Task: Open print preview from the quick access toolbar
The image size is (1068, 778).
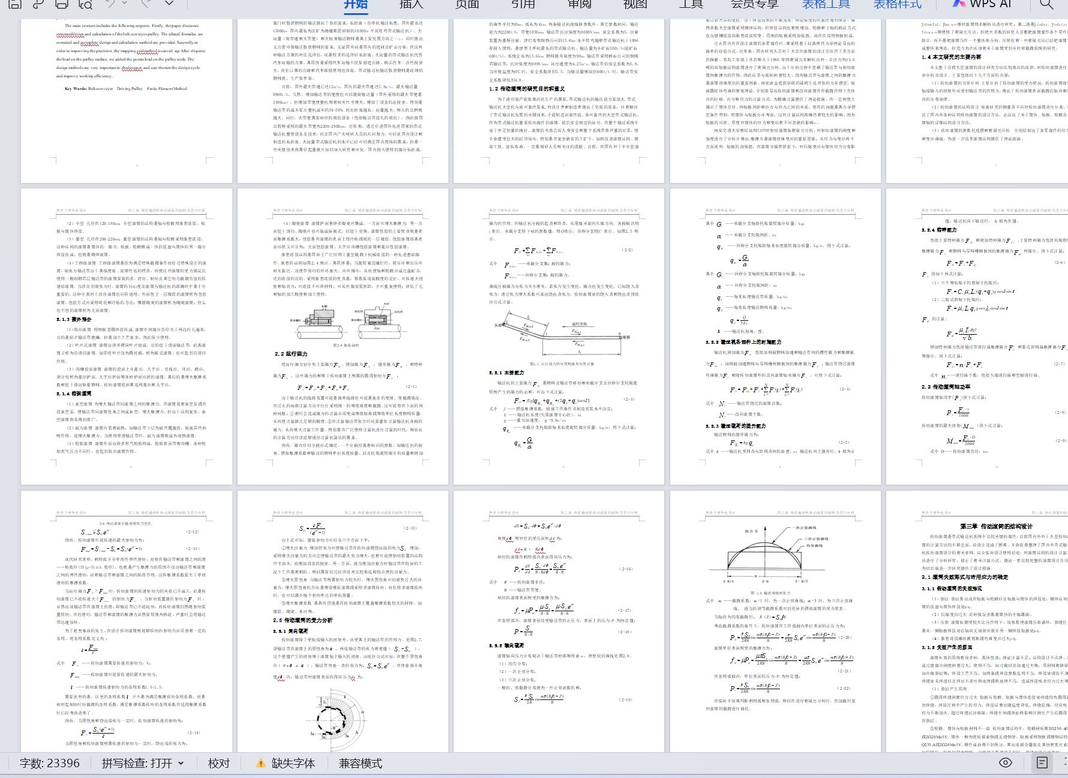Action: (85, 4)
